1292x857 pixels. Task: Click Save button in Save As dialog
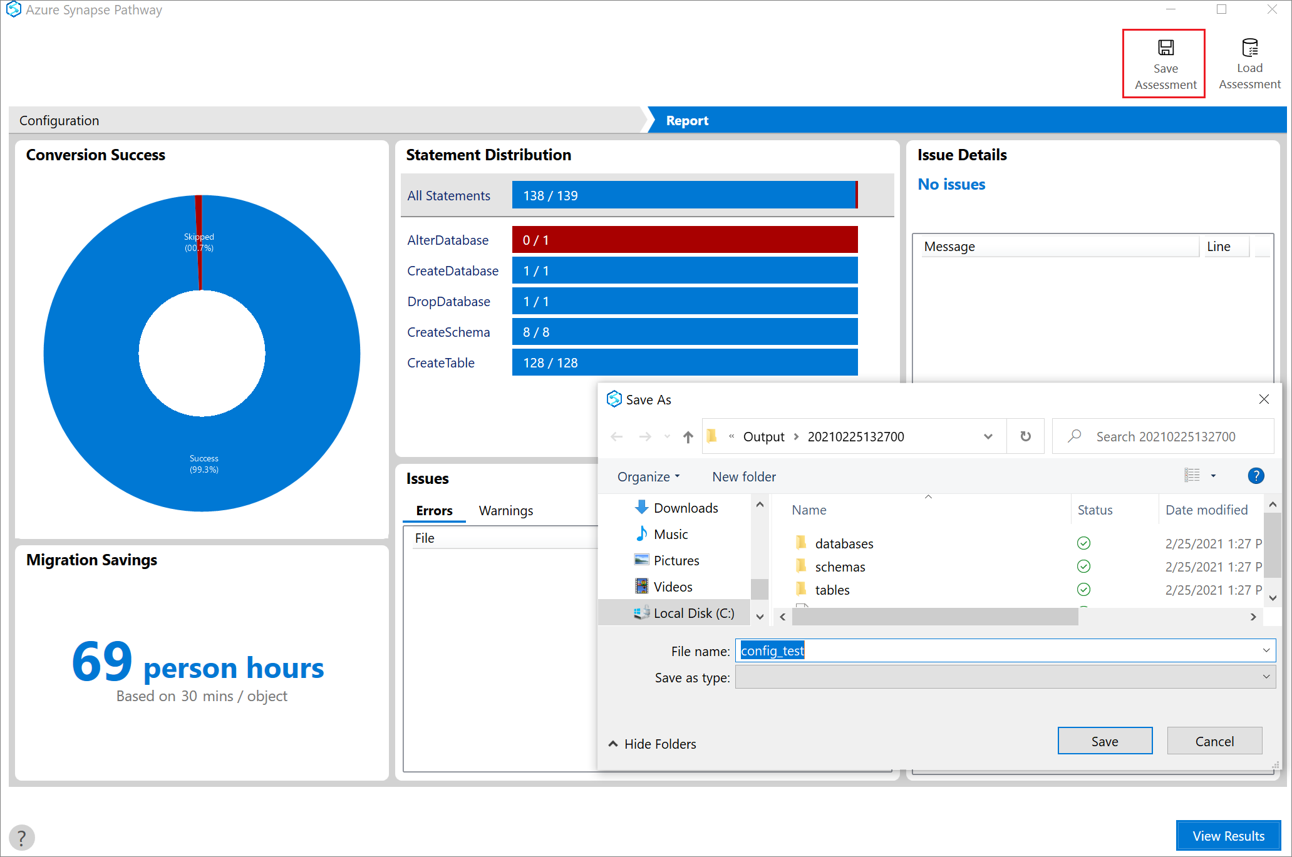[1105, 739]
